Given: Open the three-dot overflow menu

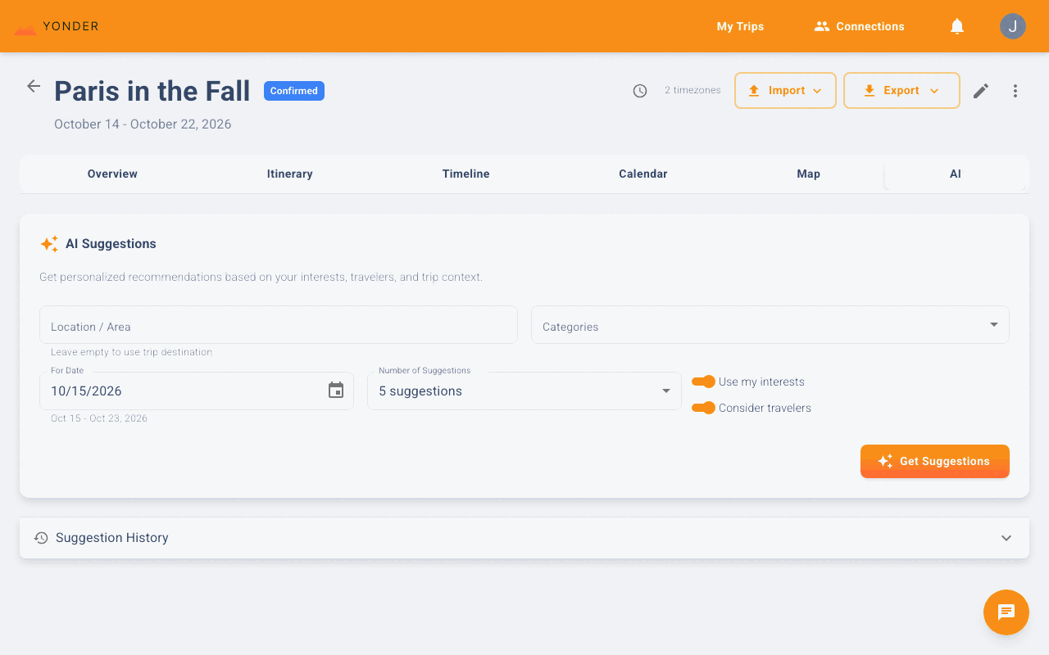Looking at the screenshot, I should click(1015, 90).
